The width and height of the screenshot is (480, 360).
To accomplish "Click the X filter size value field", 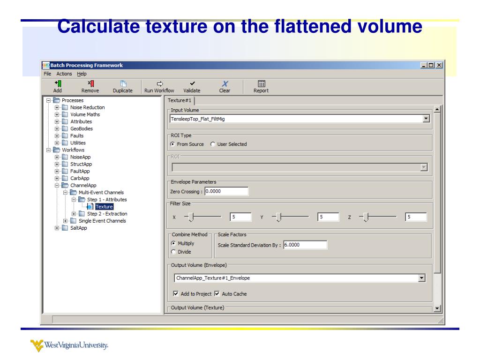I will 240,217.
